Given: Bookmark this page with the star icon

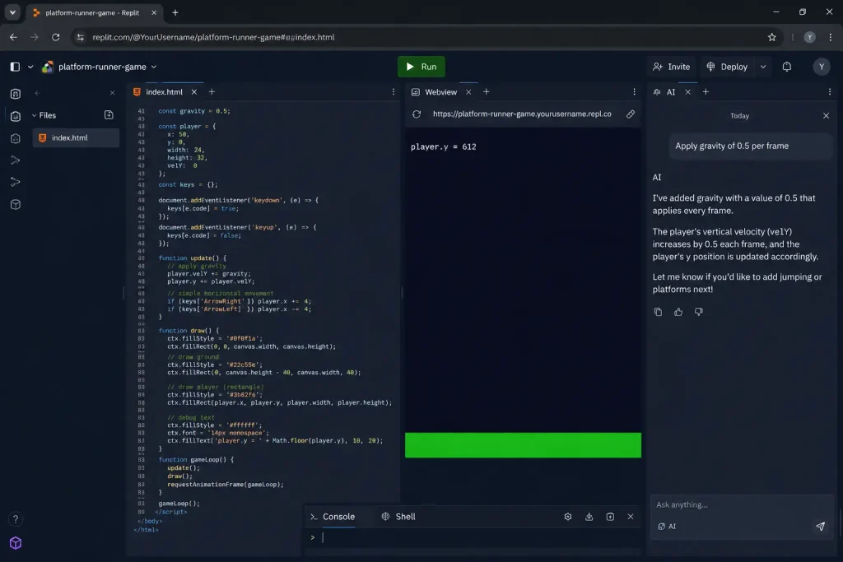Looking at the screenshot, I should click(x=771, y=37).
